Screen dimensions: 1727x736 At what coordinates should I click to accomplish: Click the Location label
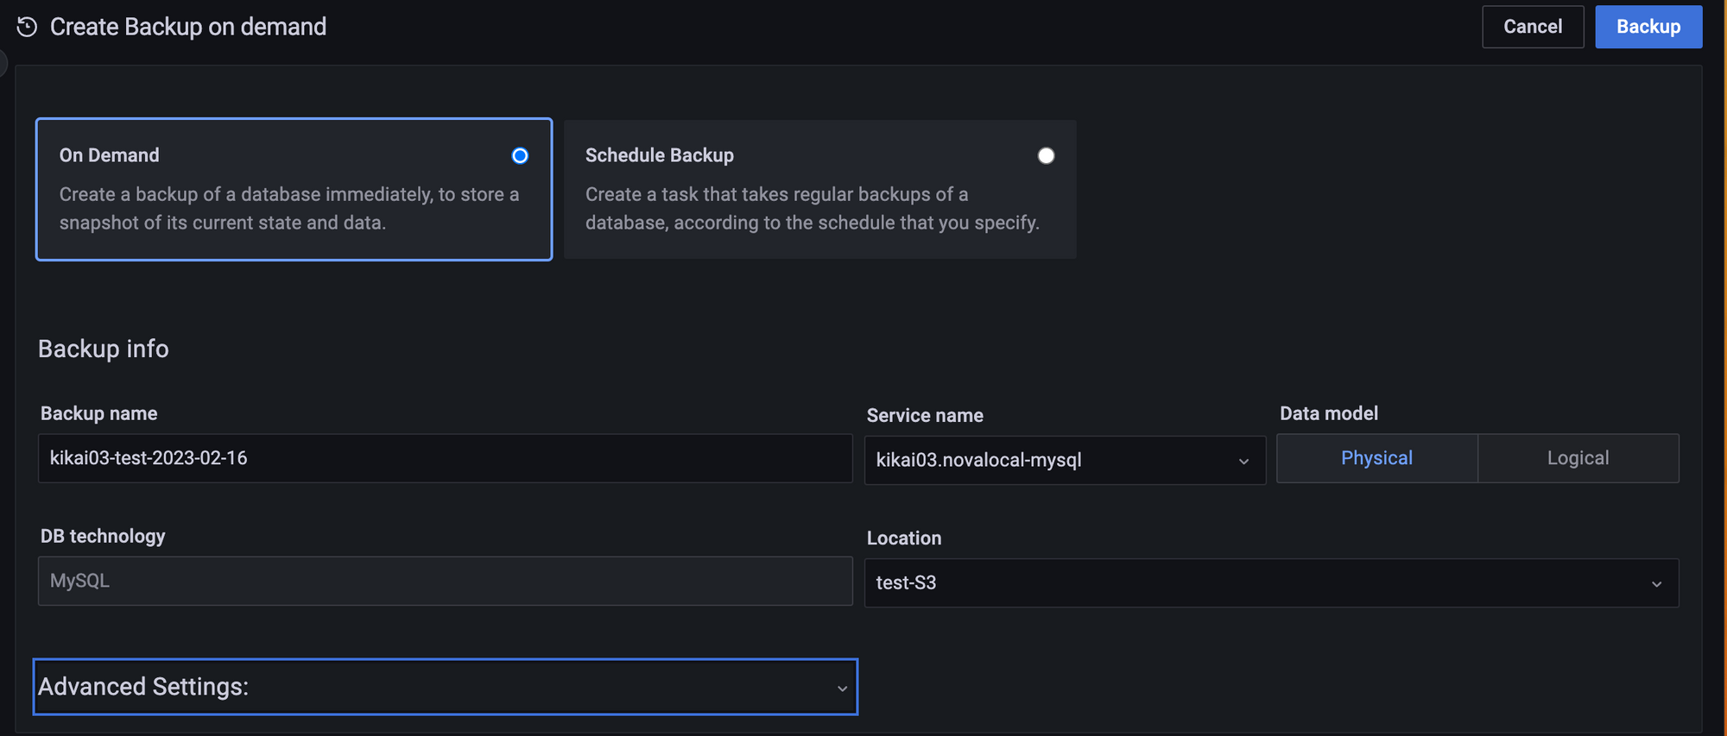click(x=904, y=538)
